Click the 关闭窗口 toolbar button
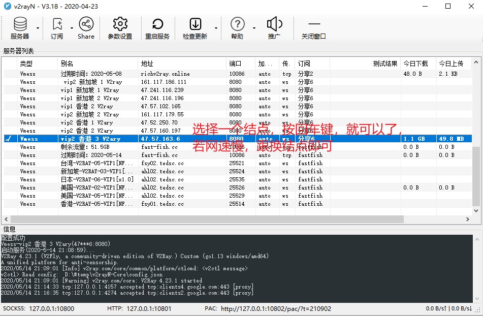Screen dimensions: 483x316 (313, 28)
